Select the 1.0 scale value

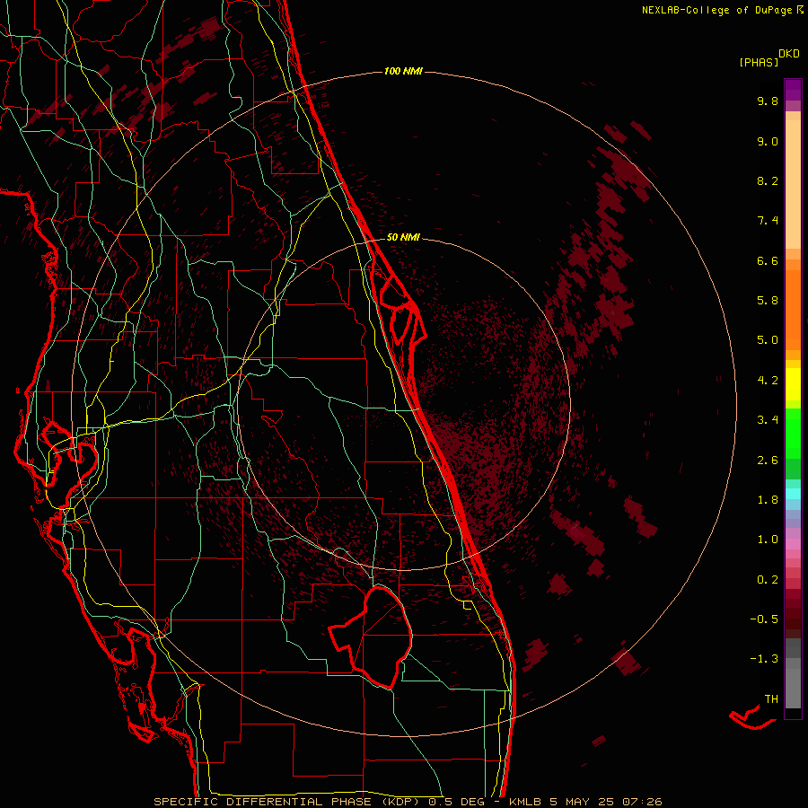click(768, 540)
